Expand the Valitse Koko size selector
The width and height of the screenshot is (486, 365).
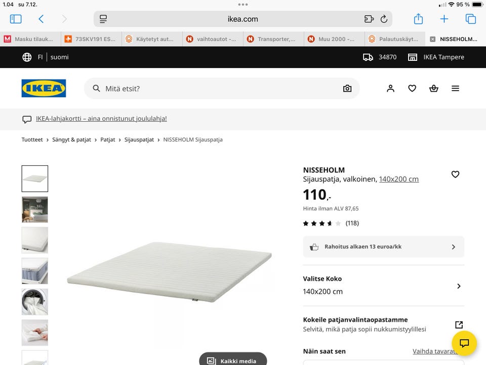383,285
